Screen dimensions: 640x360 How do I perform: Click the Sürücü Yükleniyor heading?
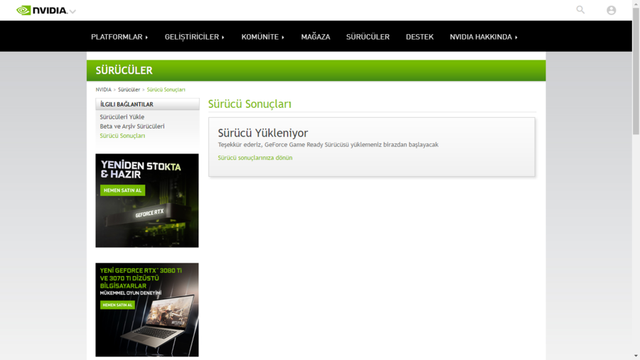coord(263,133)
